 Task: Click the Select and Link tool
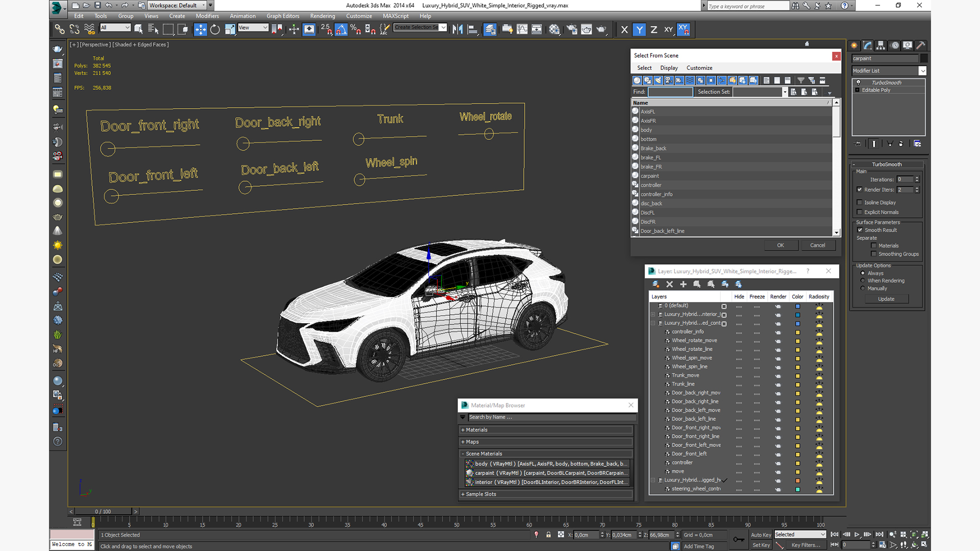60,30
